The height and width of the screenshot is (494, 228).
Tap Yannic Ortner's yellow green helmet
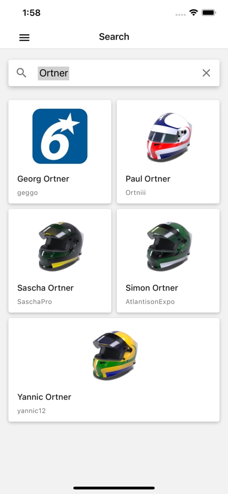[115, 355]
